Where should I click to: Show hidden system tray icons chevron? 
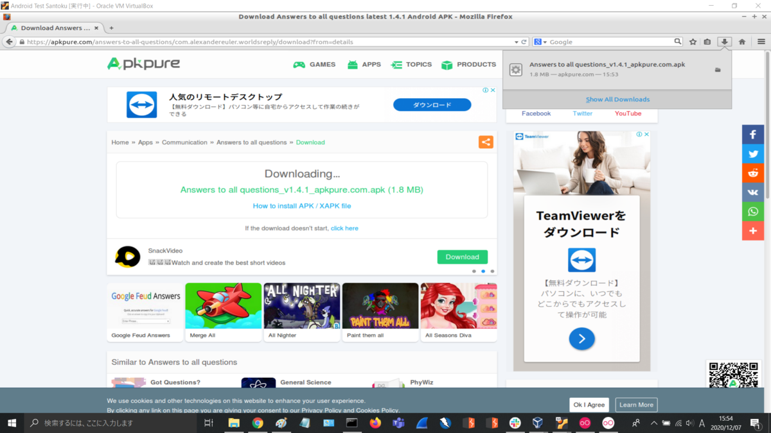point(654,423)
